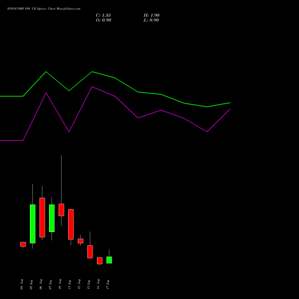Click the small red candle above 12 Aug
299x299 pixels.
[x=81, y=241]
